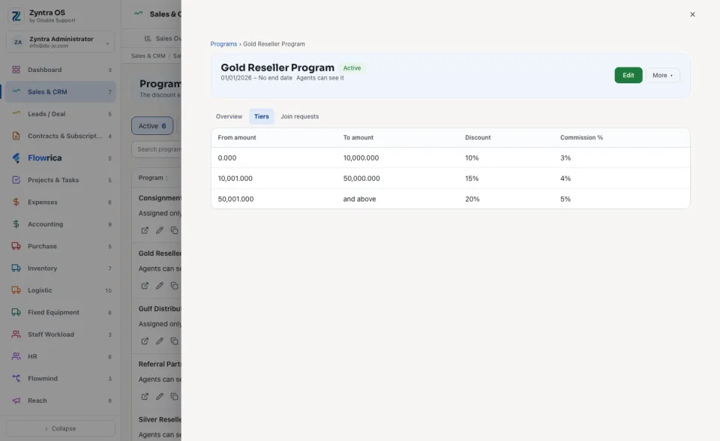The height and width of the screenshot is (441, 720).
Task: Click 0.000 From amount cell
Action: 226,158
